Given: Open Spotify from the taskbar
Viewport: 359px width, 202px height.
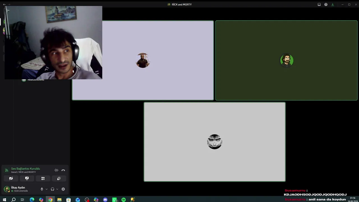Looking at the screenshot, I should 124,200.
